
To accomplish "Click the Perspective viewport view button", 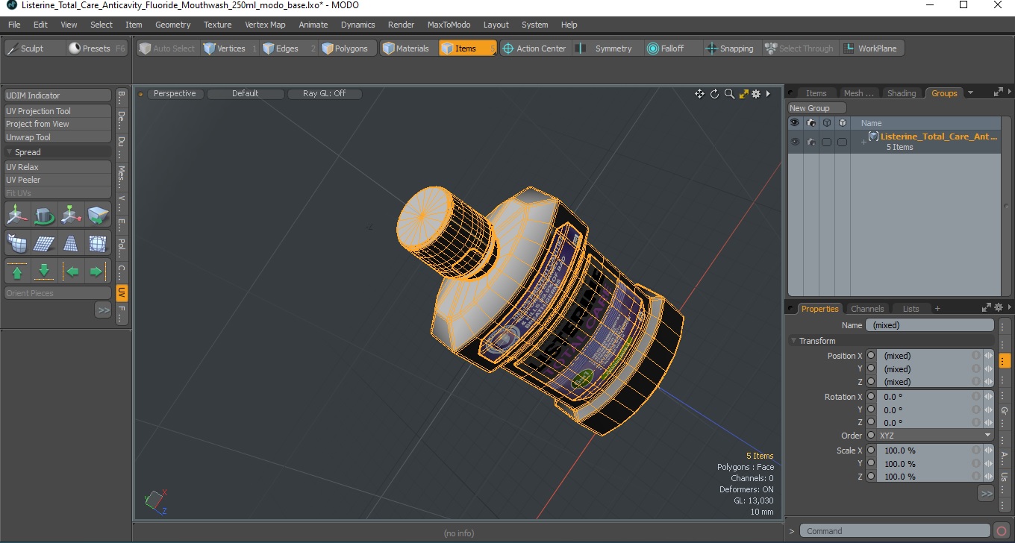I will click(175, 94).
